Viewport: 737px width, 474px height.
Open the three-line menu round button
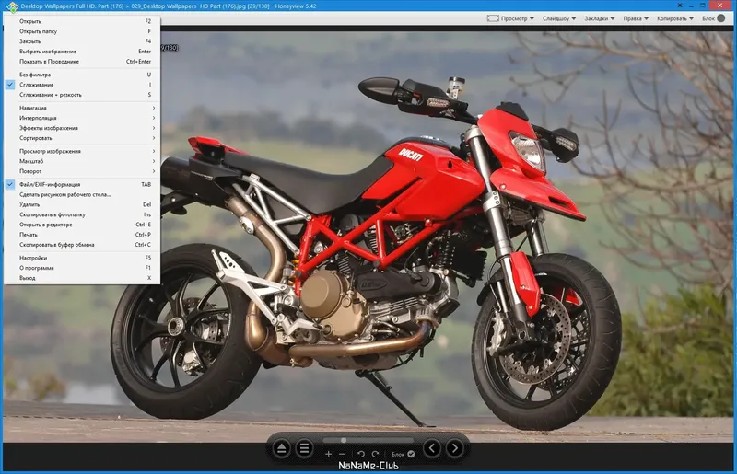[x=305, y=448]
